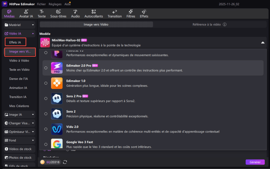Viewport: 270px width, 169px height.
Task: Switch to the Image vers Vidéo tab
Action: (96, 25)
